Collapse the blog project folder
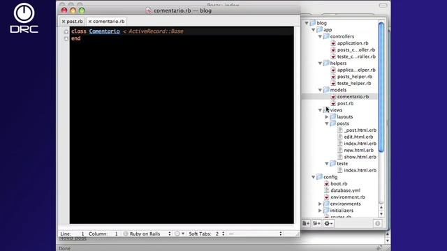447x251 pixels. (x=307, y=23)
